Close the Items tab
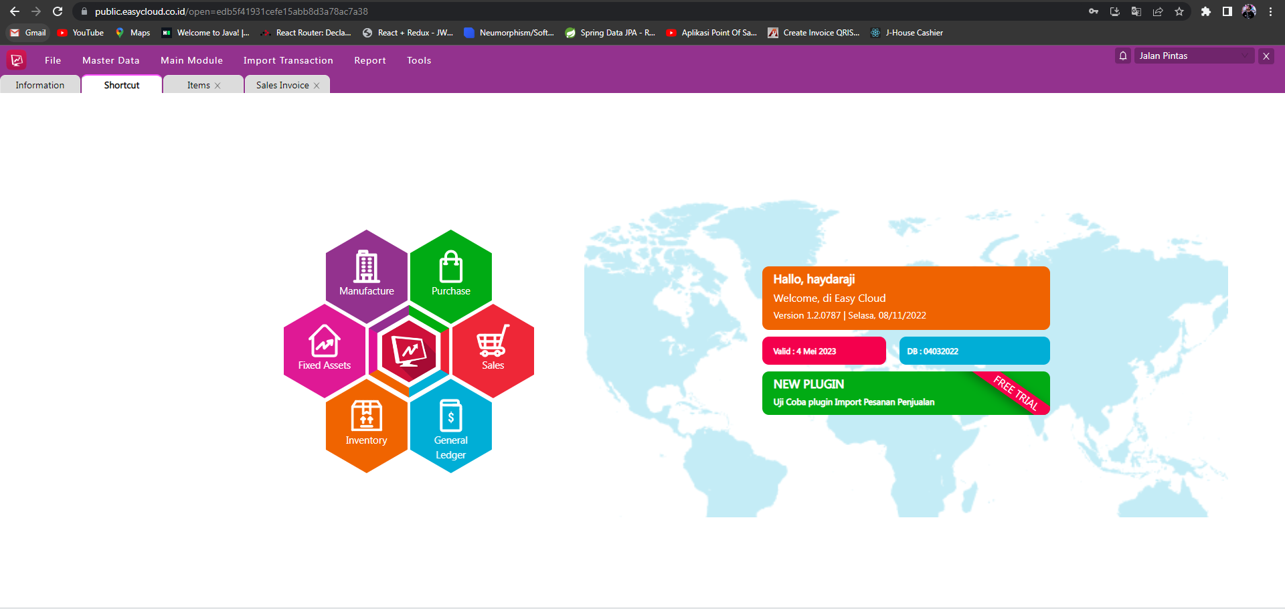 pos(218,86)
